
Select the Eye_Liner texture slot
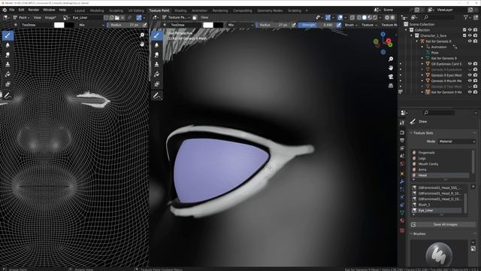(437, 211)
